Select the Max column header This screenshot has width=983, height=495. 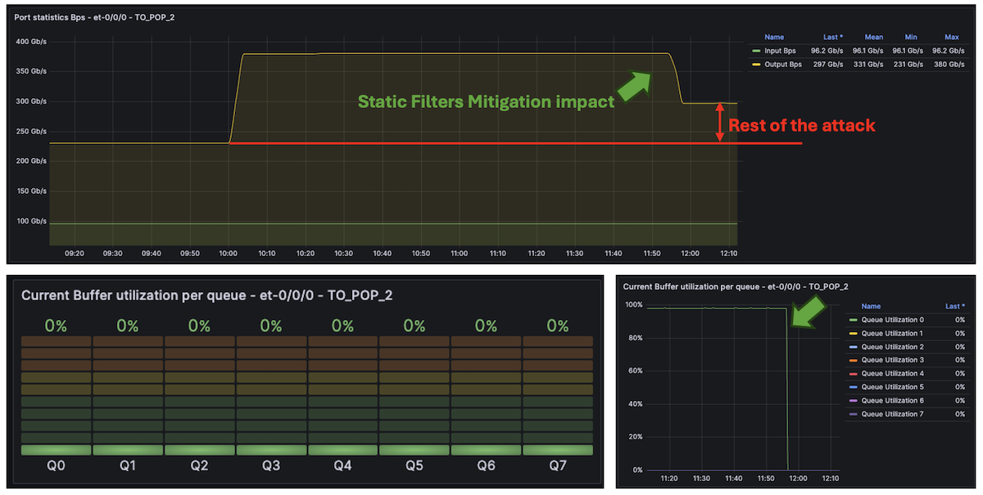pyautogui.click(x=951, y=37)
